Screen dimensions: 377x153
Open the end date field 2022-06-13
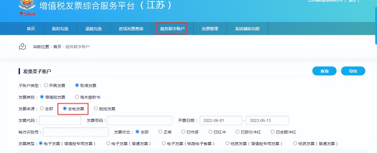tap(267, 120)
